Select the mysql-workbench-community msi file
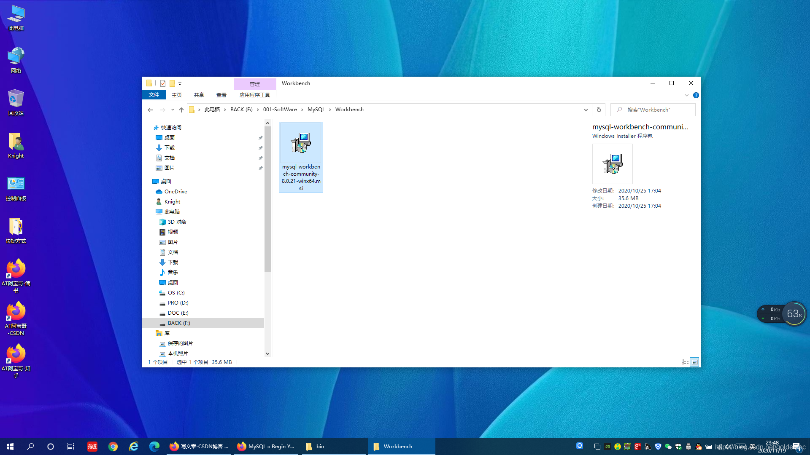The image size is (810, 455). 301,157
